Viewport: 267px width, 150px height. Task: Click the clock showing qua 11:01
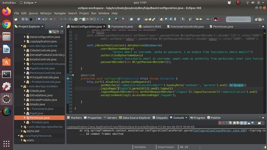(140, 2)
